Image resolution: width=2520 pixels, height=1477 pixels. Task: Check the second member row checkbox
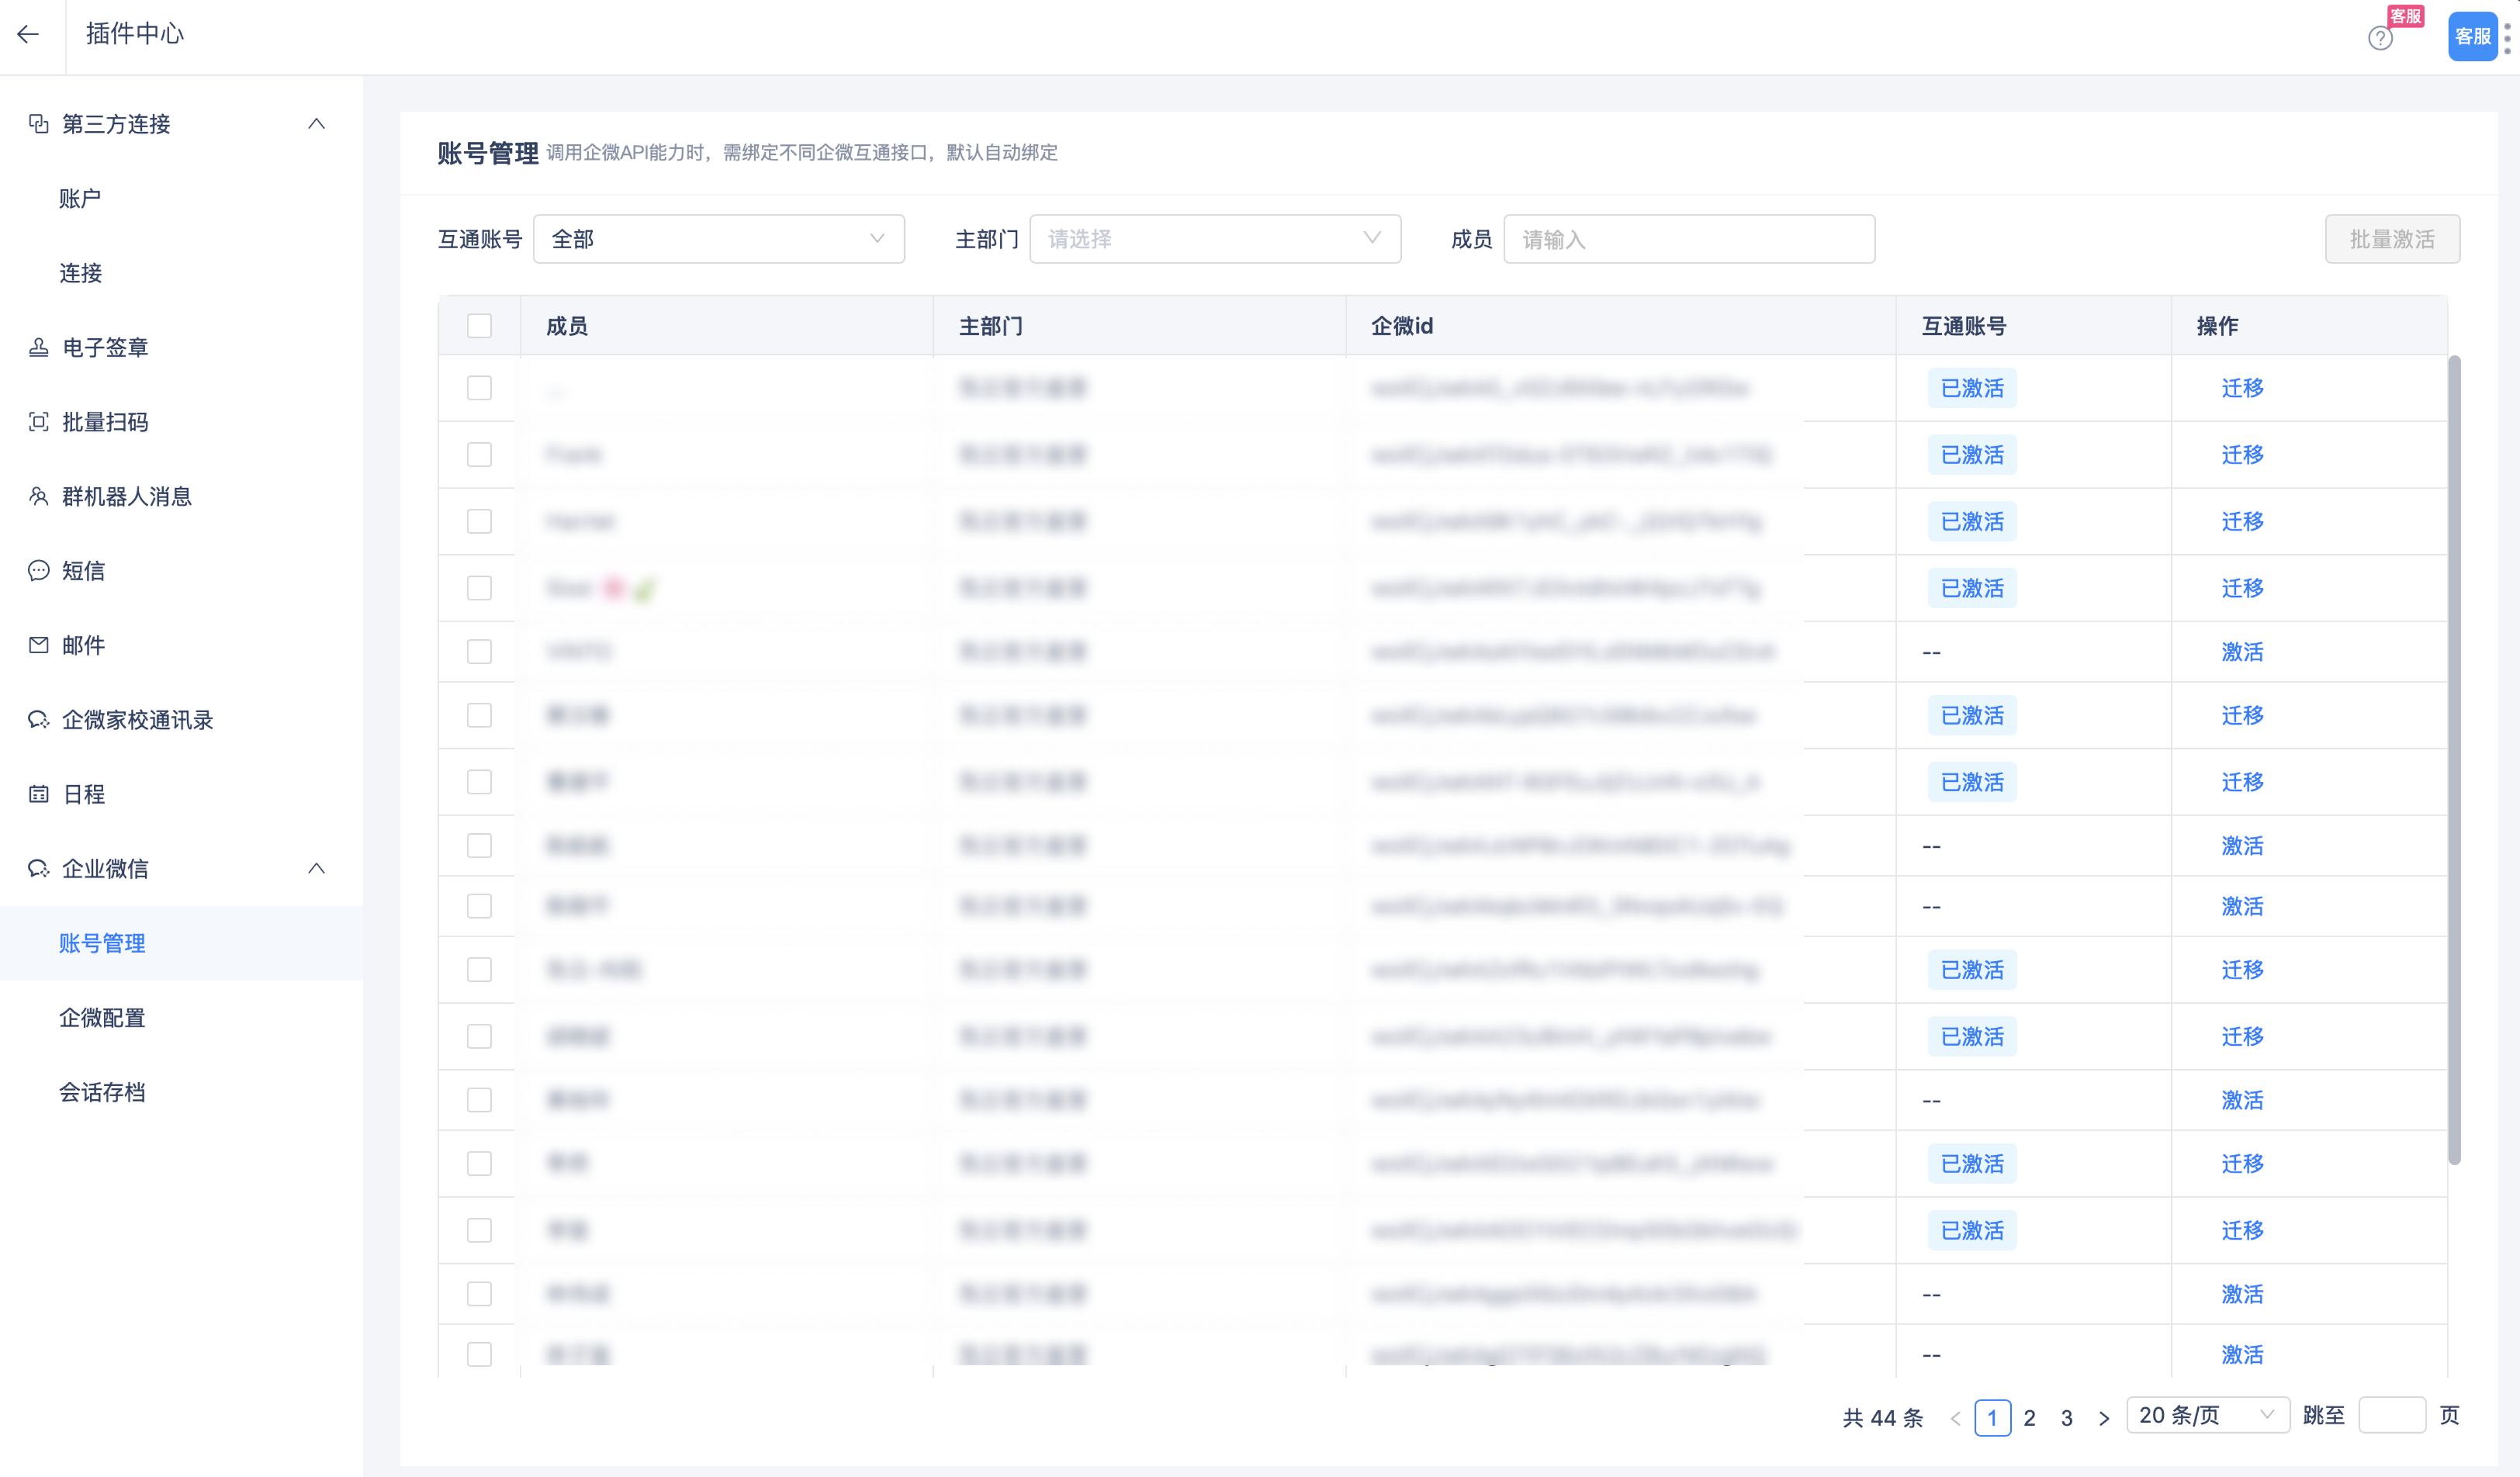479,455
